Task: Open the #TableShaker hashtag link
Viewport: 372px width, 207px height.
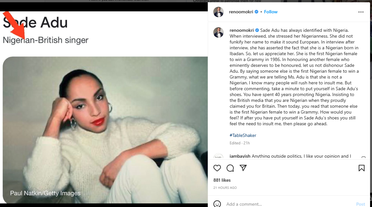Action: [243, 135]
